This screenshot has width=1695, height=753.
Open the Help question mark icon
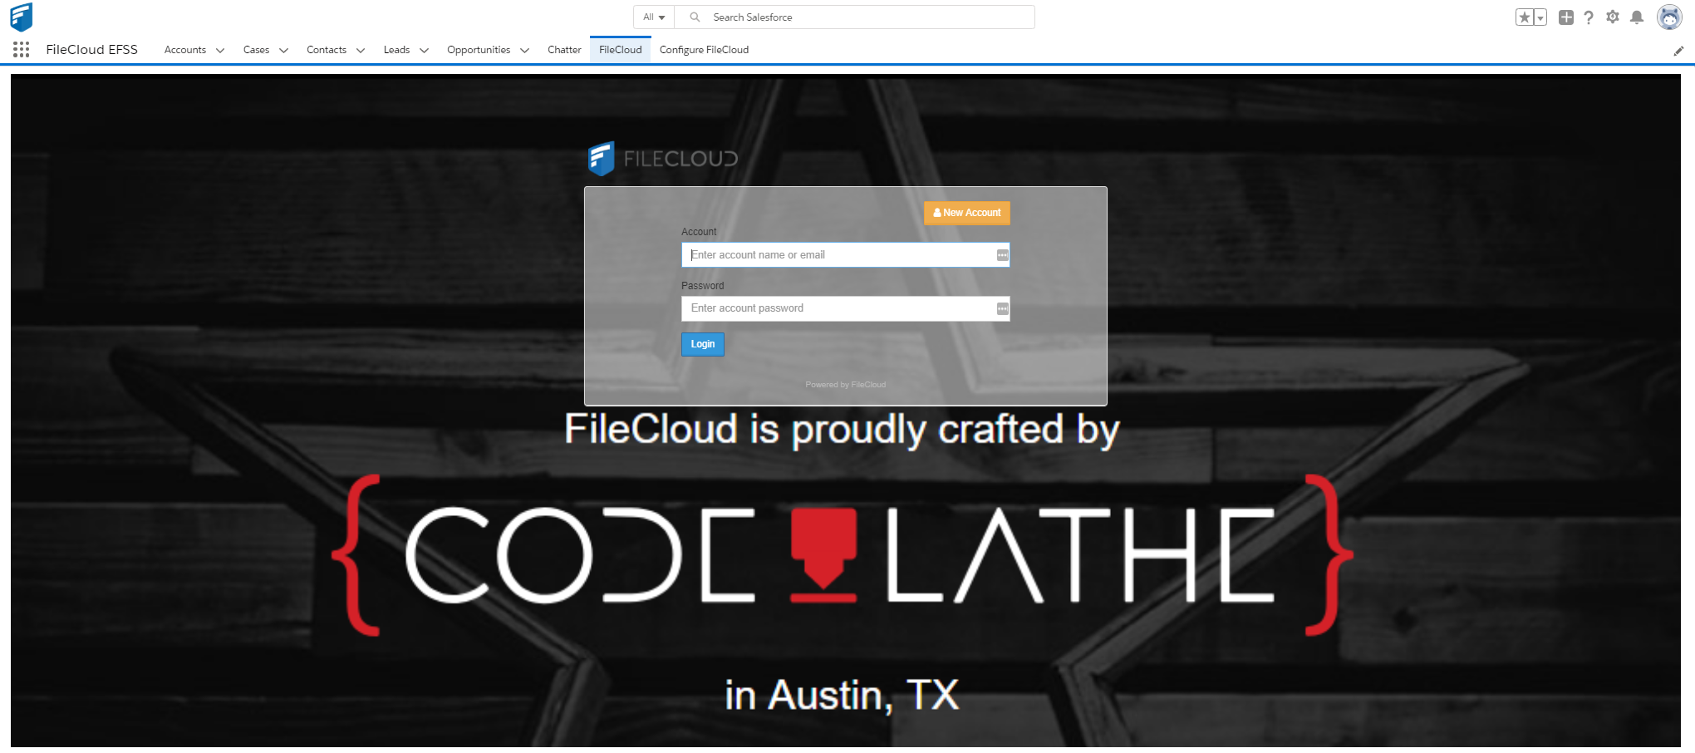1589,17
